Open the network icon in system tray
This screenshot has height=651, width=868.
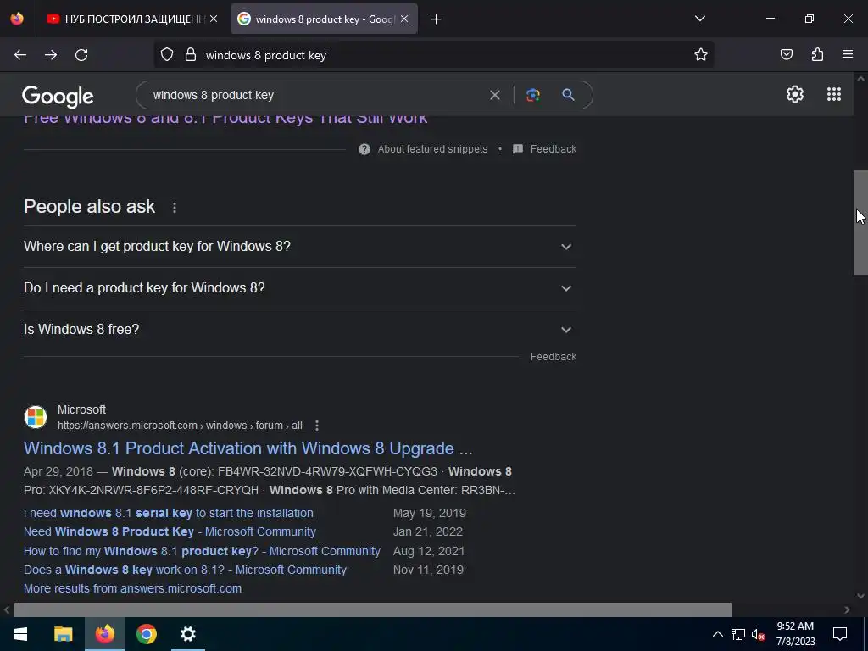tap(738, 634)
